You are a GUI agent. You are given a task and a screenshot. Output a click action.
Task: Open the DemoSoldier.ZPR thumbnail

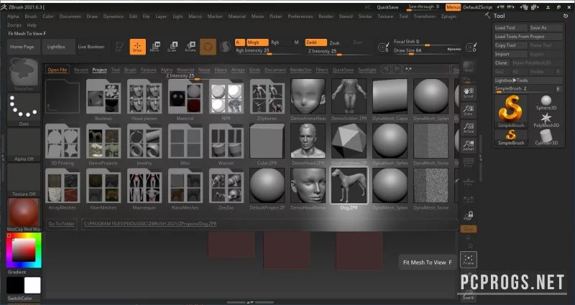pyautogui.click(x=349, y=96)
